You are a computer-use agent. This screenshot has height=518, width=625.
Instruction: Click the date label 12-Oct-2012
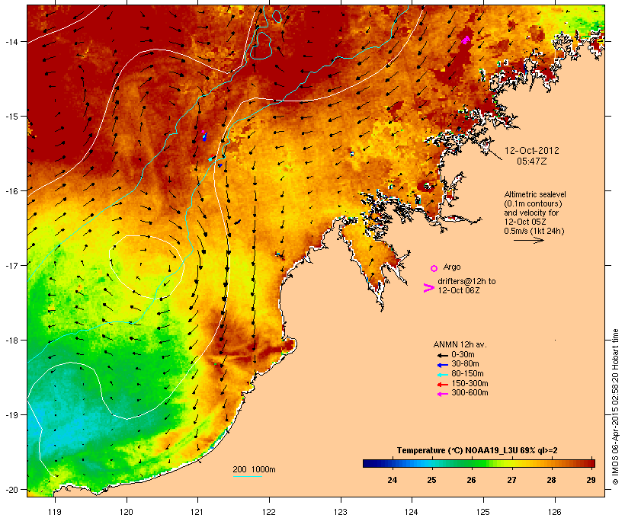pos(532,151)
